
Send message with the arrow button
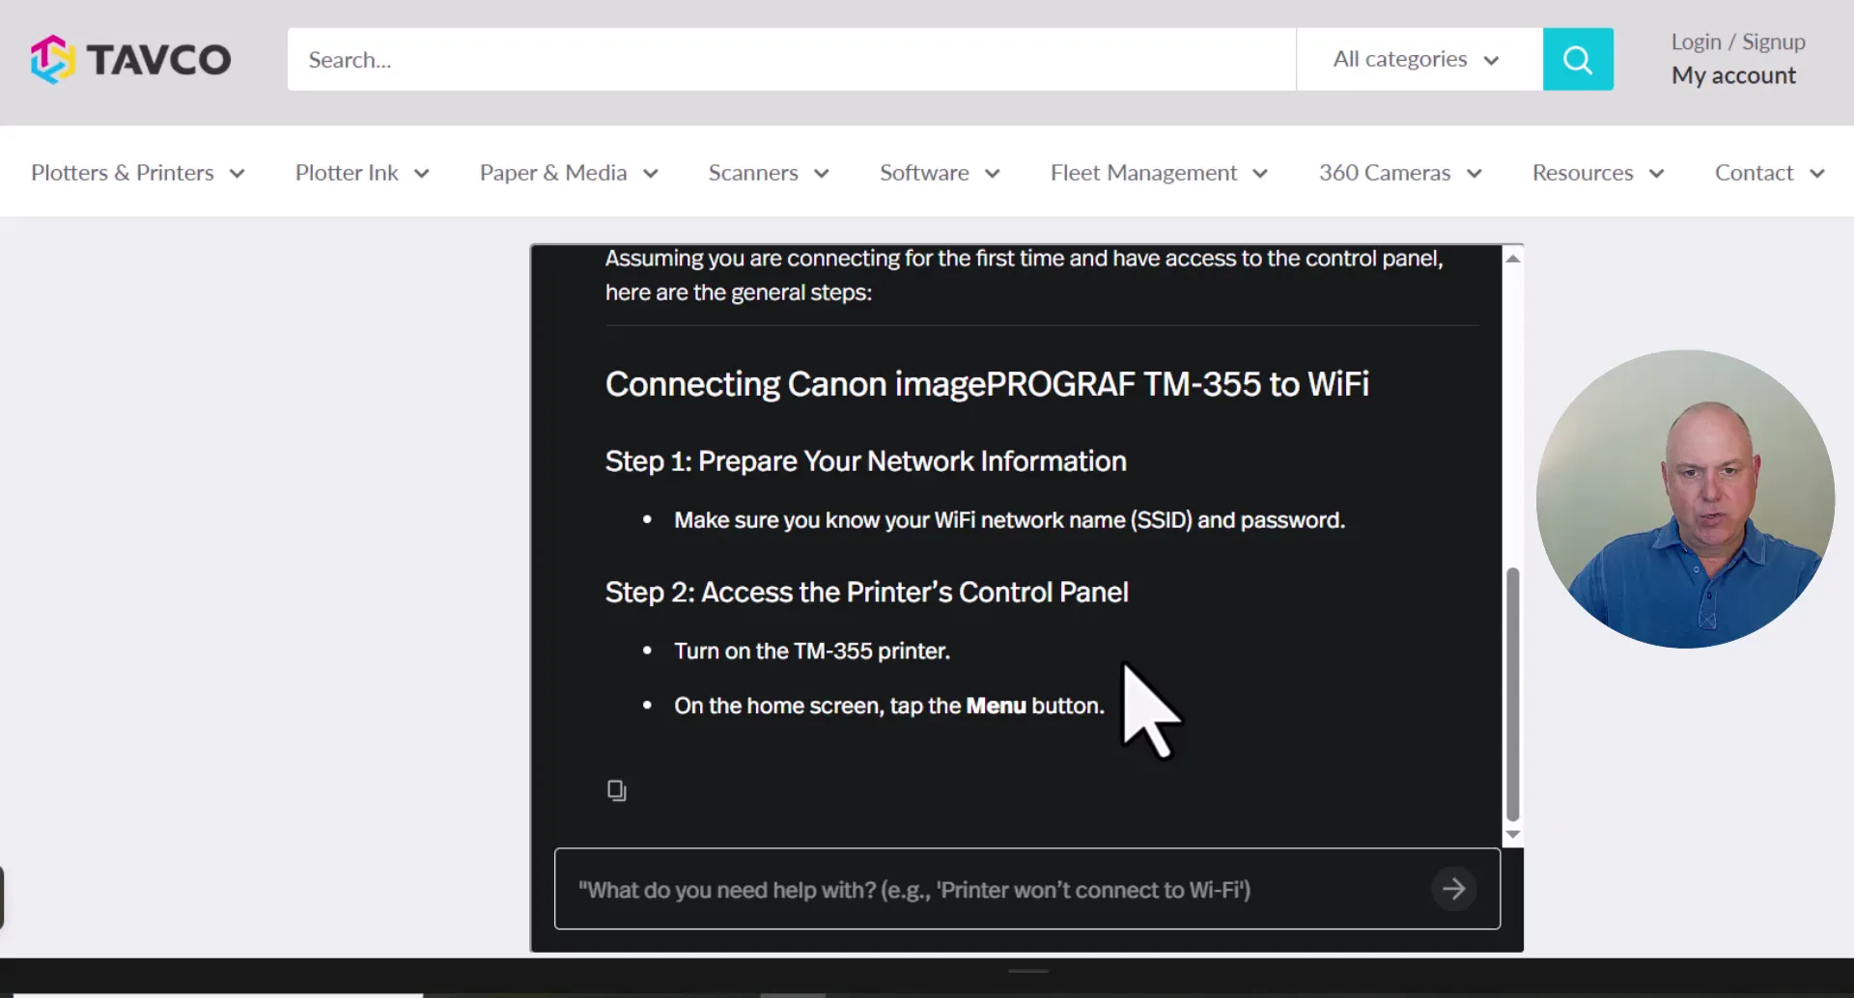click(1453, 889)
